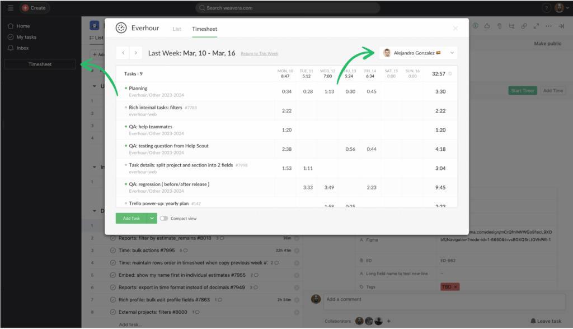
Task: Open attachments with the paperclip icon
Action: (x=499, y=26)
